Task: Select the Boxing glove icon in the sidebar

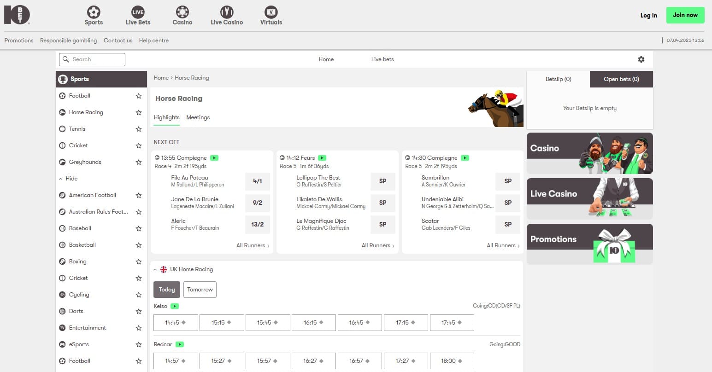Action: [62, 262]
